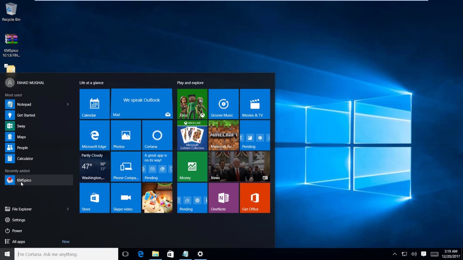Open Task View on the taskbar
This screenshot has width=463, height=260.
pyautogui.click(x=126, y=254)
